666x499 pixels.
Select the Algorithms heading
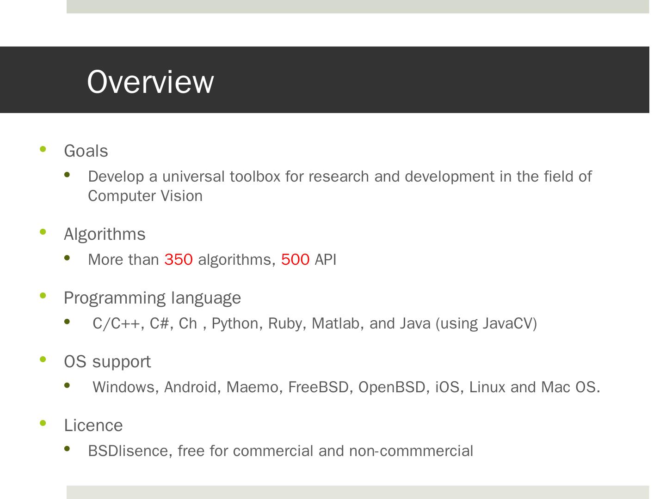pos(105,234)
